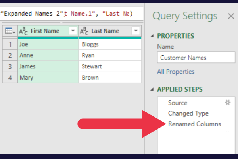
Task: Open the table options menu icon
Action: 10,31
